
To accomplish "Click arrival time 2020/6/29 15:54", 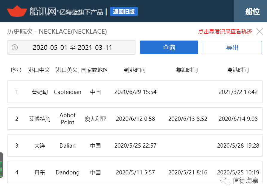I will click(135, 92).
